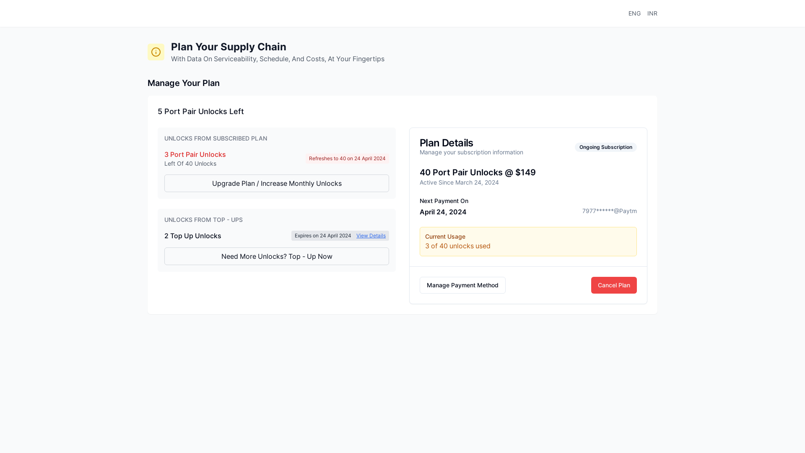
Task: Click Manage Payment Method button
Action: coord(462,285)
